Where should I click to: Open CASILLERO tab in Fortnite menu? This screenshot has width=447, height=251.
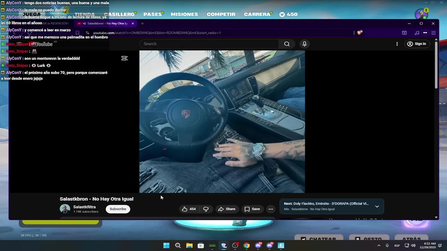pos(119,14)
